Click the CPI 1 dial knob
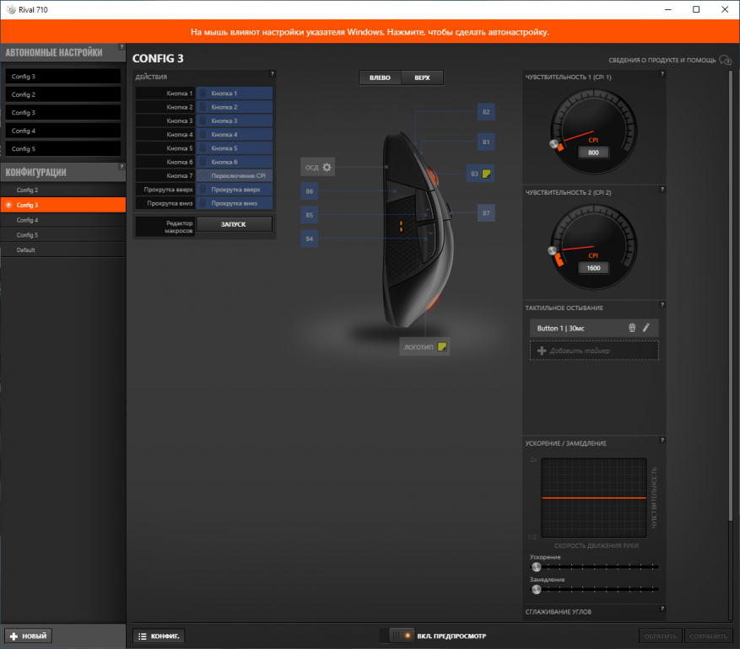Viewport: 740px width, 649px height. click(554, 144)
